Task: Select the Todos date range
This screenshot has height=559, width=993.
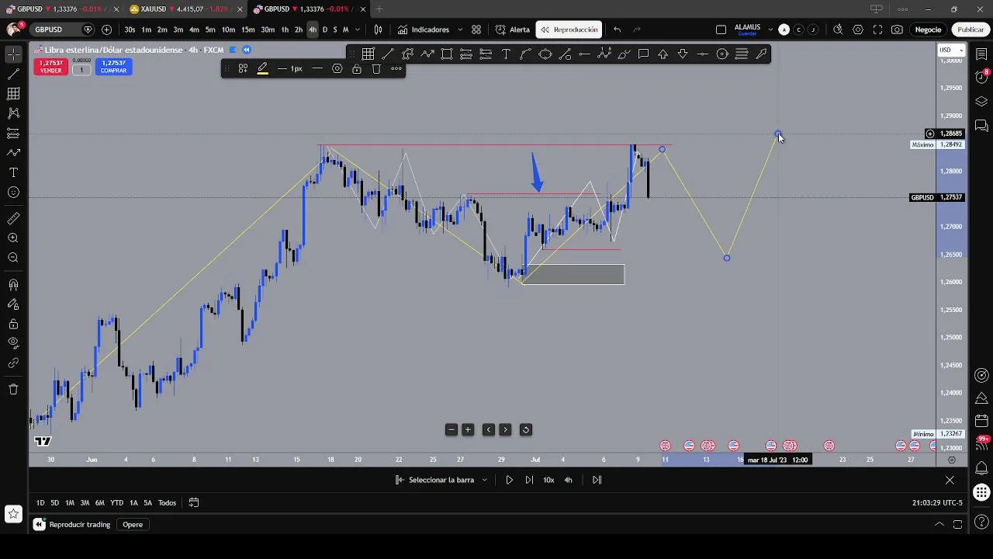Action: 167,502
